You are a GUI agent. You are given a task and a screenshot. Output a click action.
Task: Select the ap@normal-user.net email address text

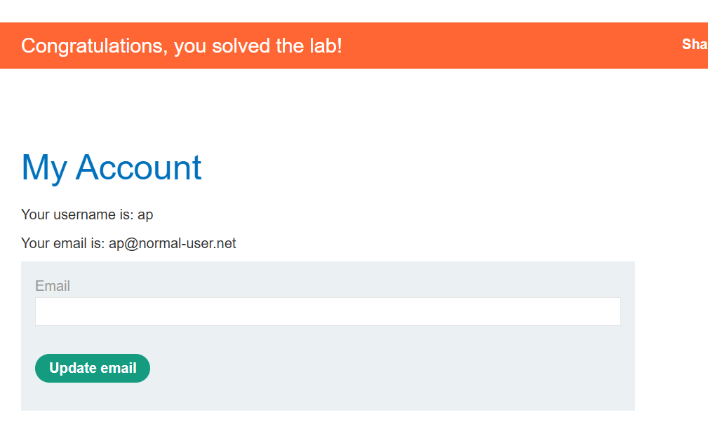(x=173, y=243)
